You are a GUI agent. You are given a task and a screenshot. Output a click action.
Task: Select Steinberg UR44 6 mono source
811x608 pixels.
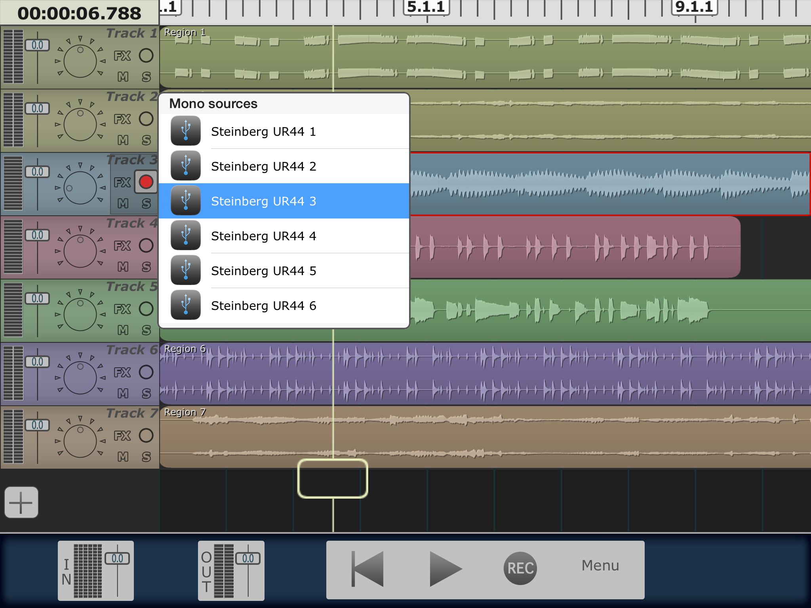click(284, 306)
